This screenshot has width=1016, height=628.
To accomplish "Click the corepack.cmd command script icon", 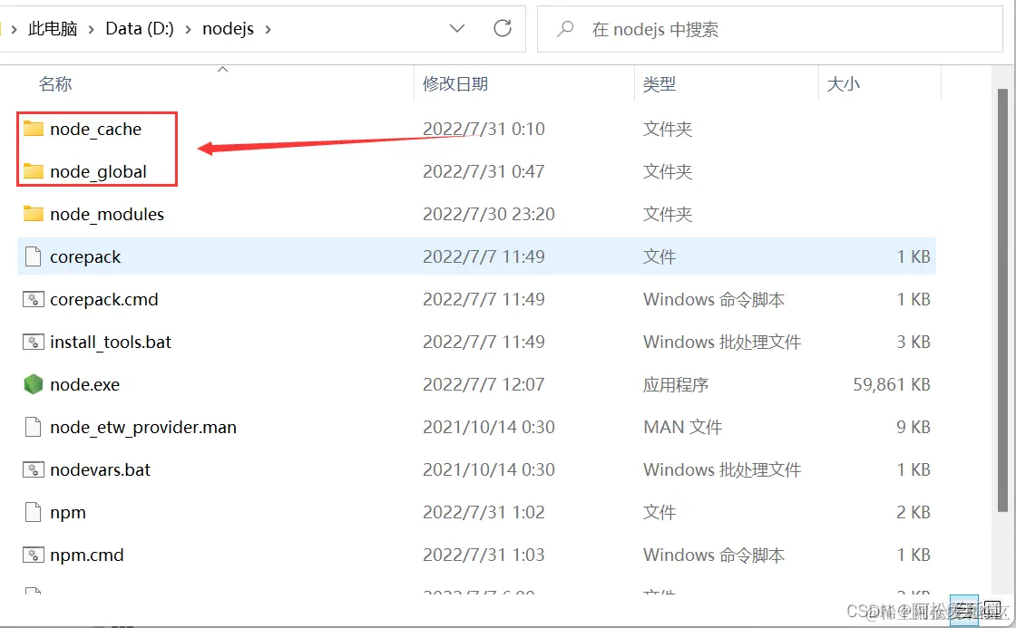I will click(x=34, y=299).
